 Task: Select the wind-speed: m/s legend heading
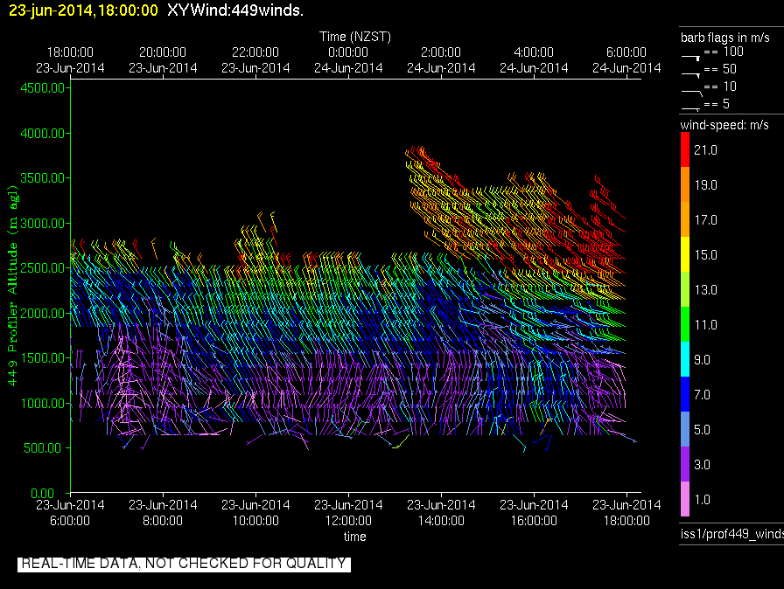(x=724, y=126)
